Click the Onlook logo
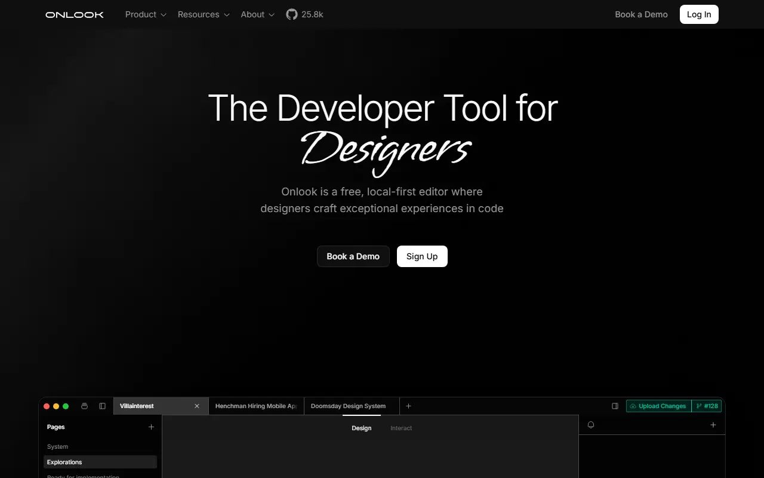This screenshot has height=478, width=764. 75,14
